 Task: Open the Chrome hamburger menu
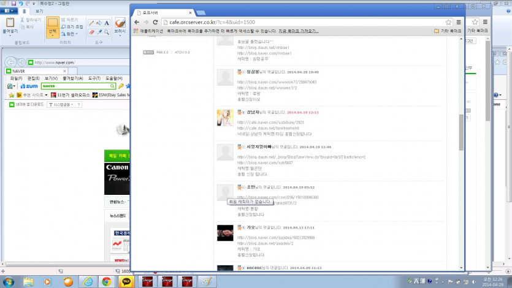pos(458,22)
